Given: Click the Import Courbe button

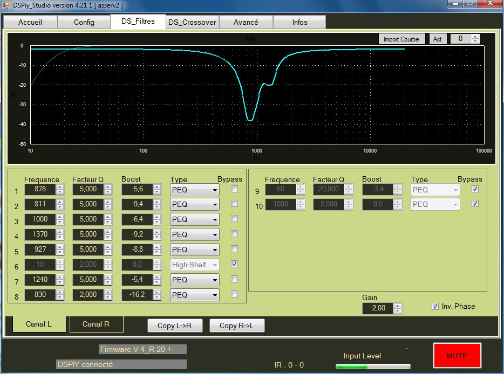Looking at the screenshot, I should pyautogui.click(x=401, y=39).
